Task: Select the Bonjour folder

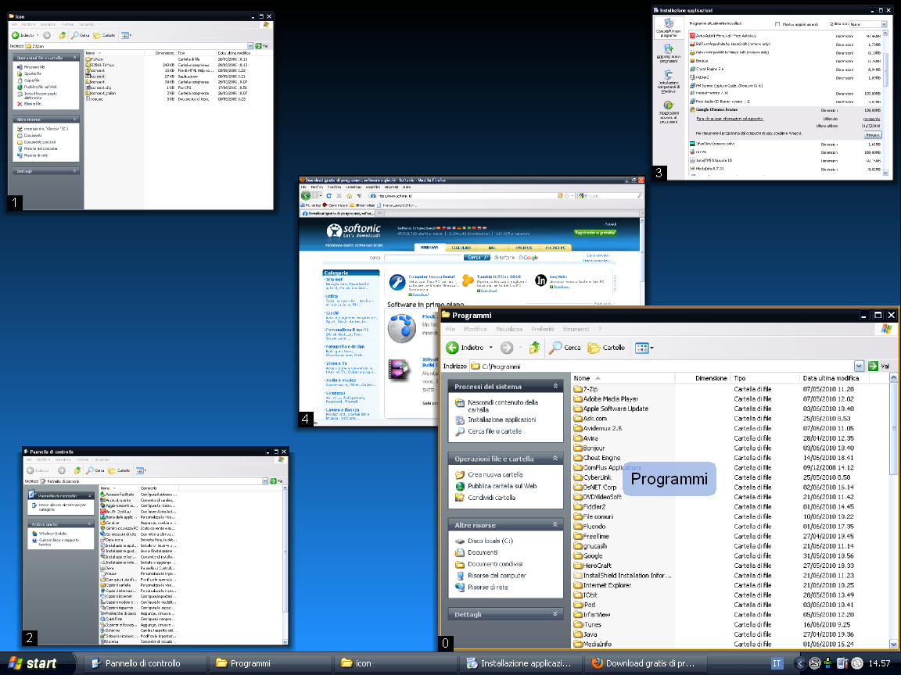Action: click(589, 448)
